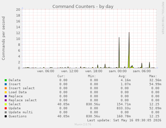Click the black Questions legend swatch
166x128 pixels.
[x=6, y=116]
